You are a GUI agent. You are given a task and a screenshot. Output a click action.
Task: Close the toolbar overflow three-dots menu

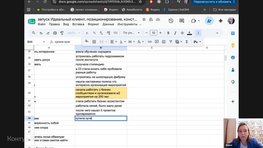198,33
